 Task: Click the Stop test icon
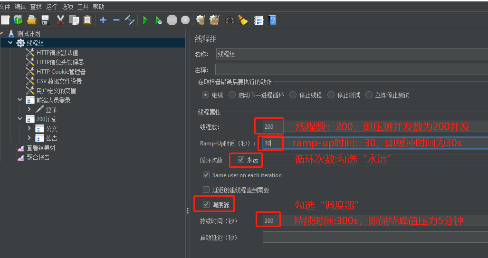click(x=172, y=20)
